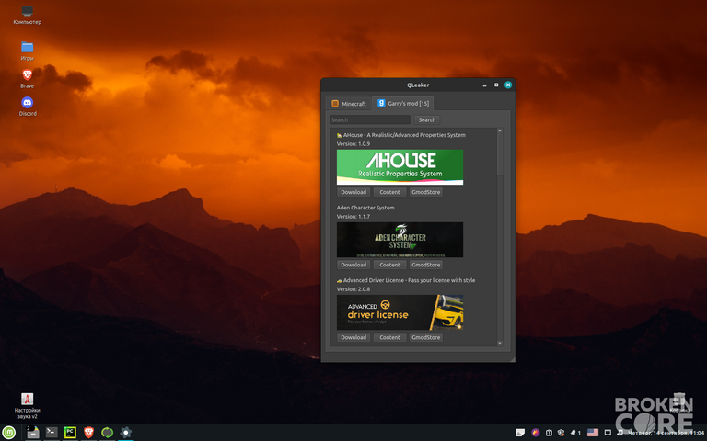The height and width of the screenshot is (441, 707).
Task: Open the Игры folder on desktop
Action: [x=27, y=51]
